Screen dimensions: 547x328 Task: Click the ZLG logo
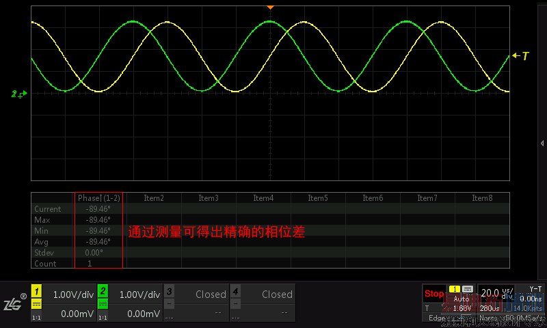(15, 303)
